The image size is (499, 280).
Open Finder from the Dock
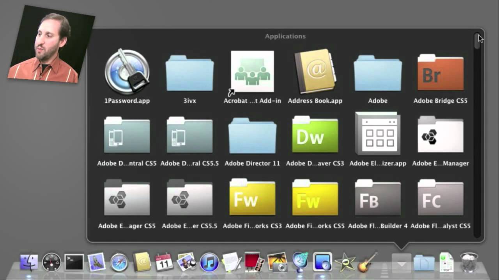click(x=29, y=262)
